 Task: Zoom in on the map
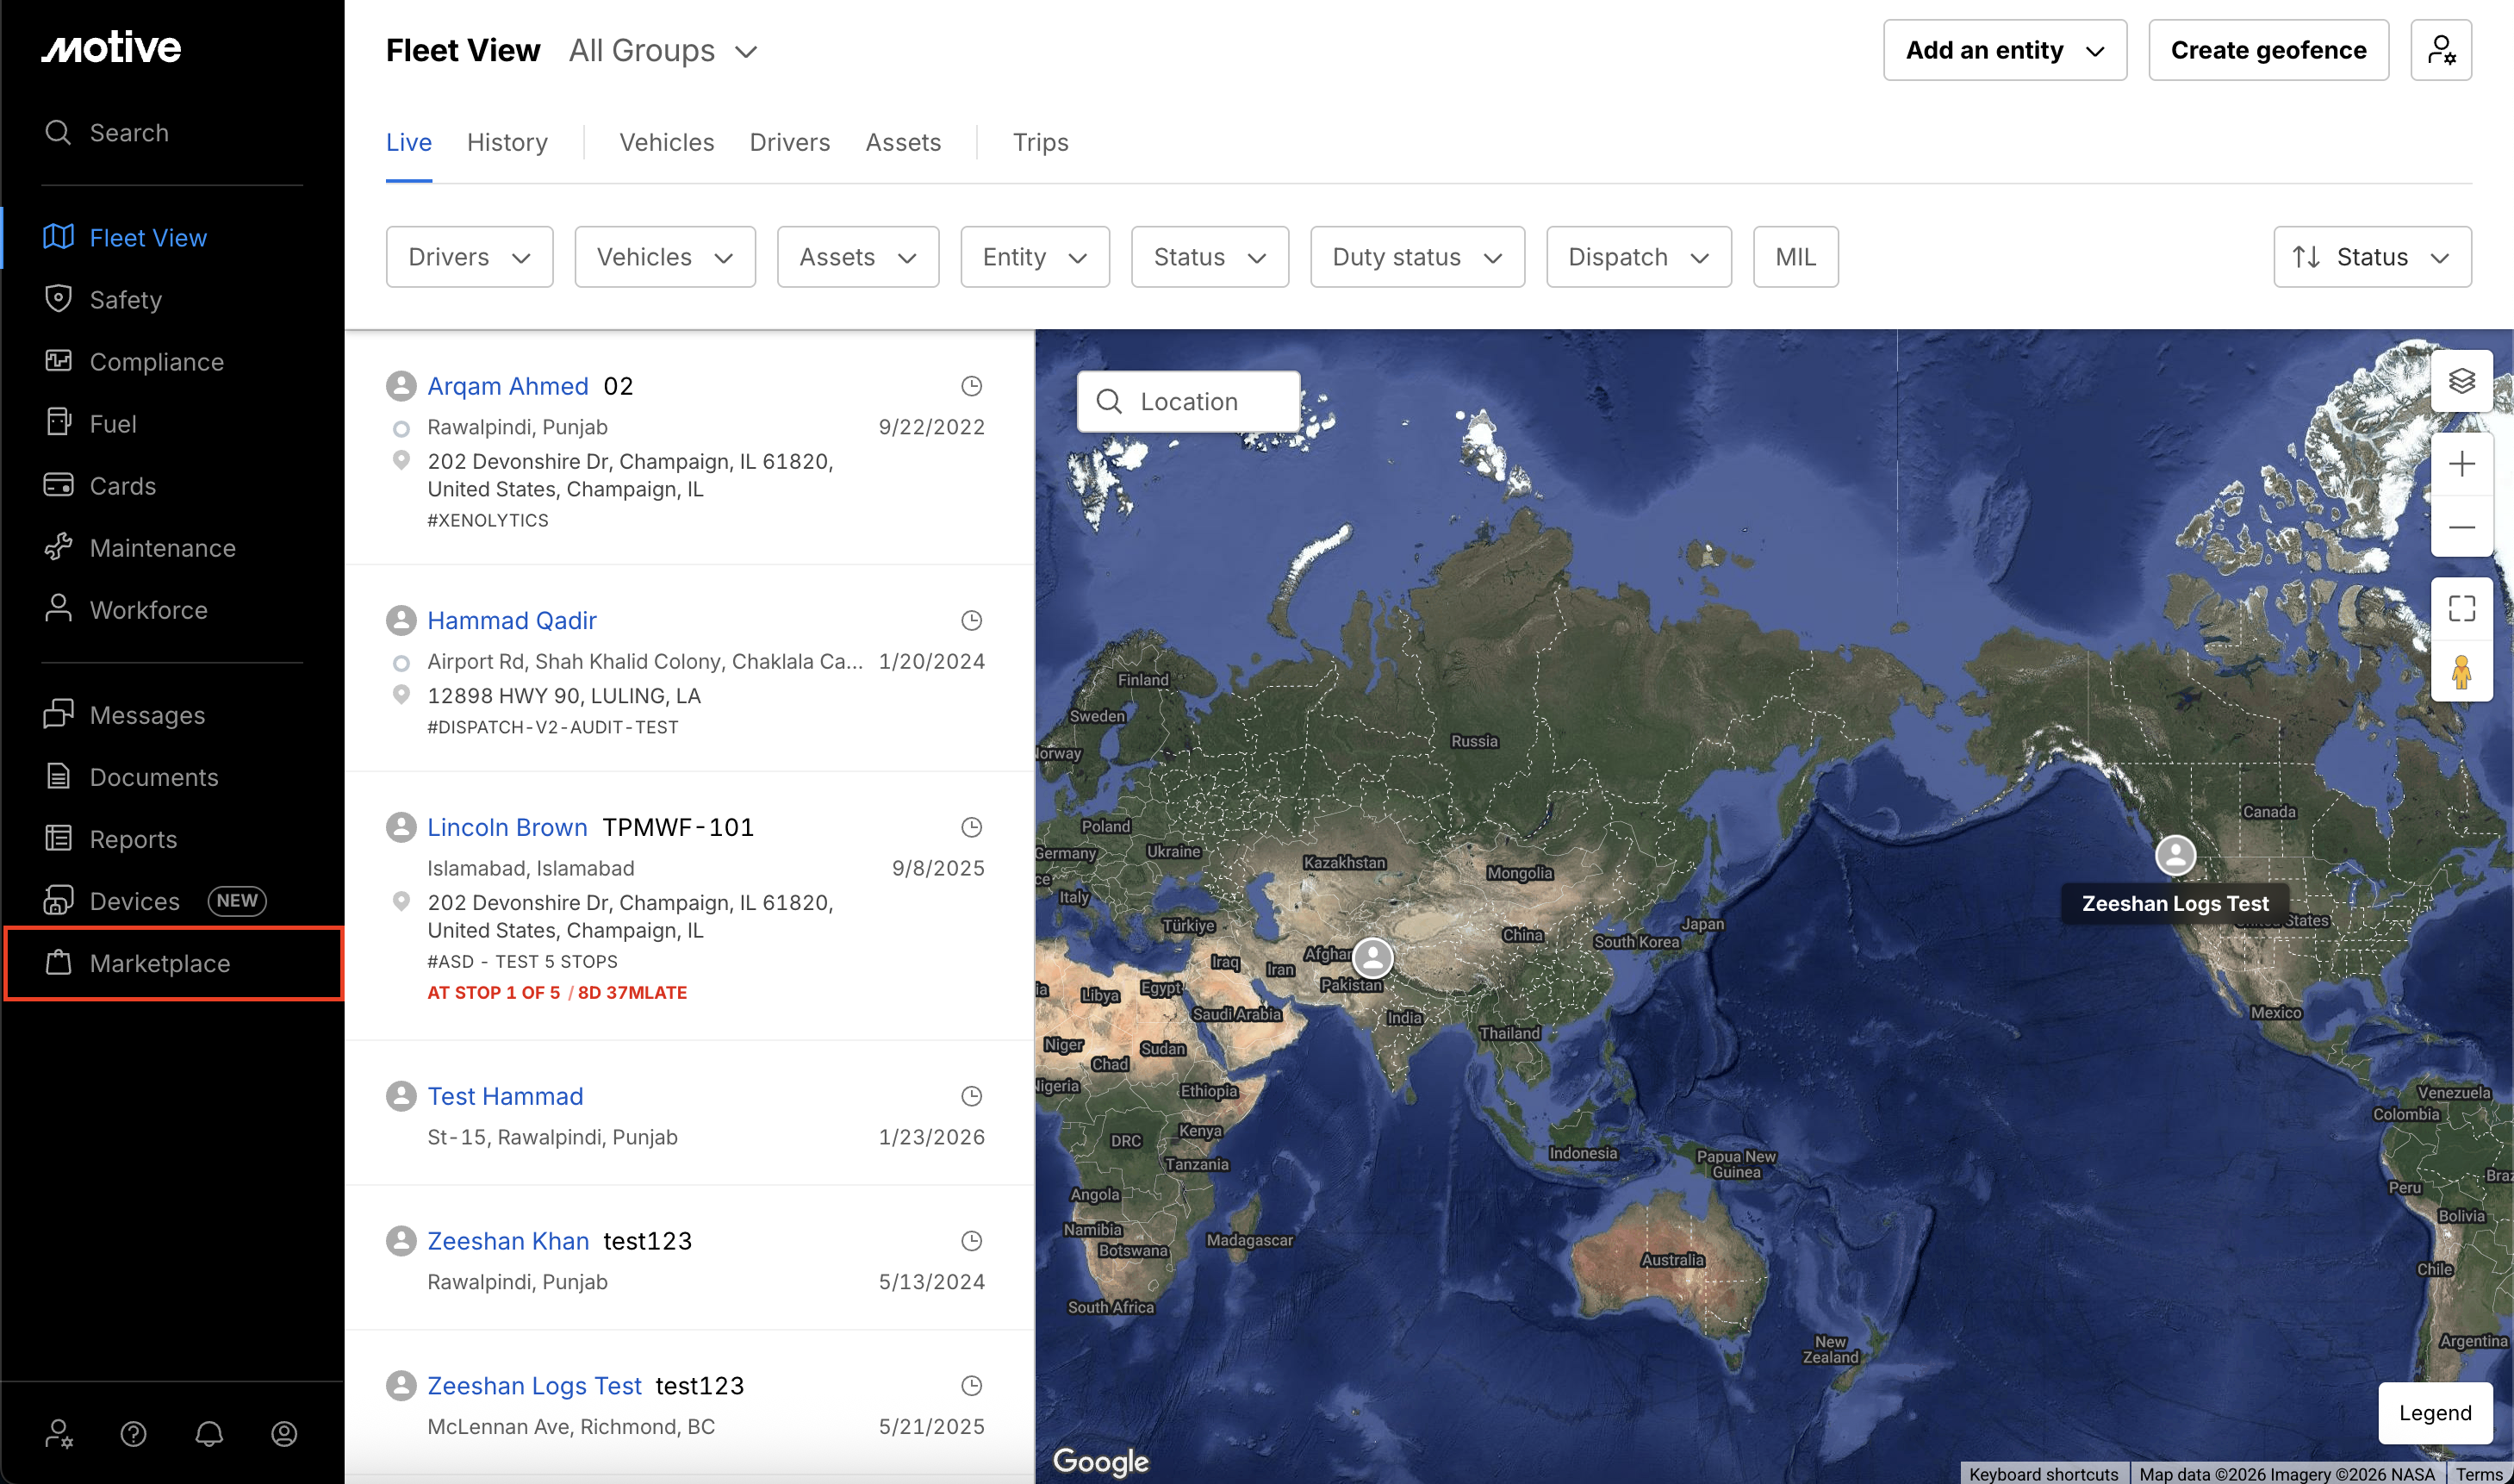[2461, 464]
